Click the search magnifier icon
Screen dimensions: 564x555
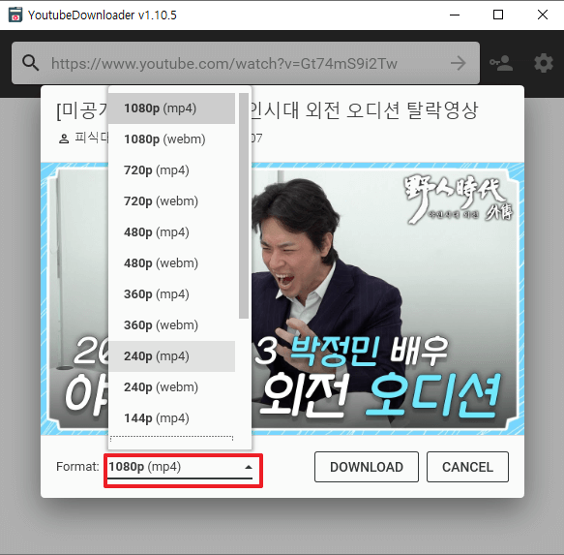point(30,63)
